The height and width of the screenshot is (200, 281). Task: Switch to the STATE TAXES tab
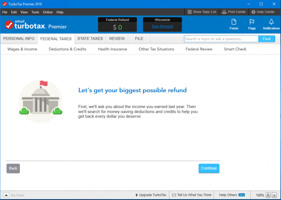(90, 39)
